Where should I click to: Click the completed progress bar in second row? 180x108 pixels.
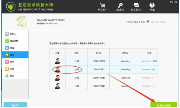click(146, 69)
